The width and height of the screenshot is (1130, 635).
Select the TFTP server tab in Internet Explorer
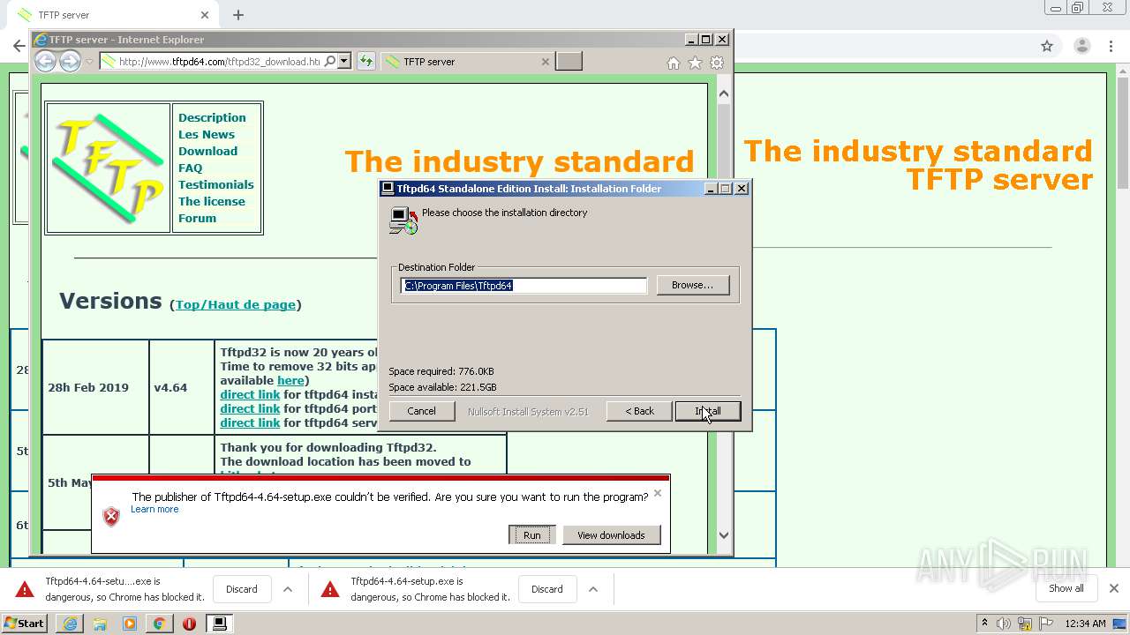[468, 62]
